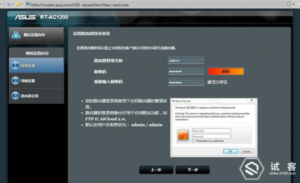Click the browser address bar URL
This screenshot has height=183, width=300.
coord(80,5)
